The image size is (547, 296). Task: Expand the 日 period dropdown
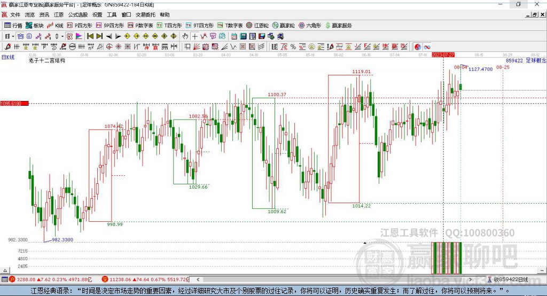[9, 36]
